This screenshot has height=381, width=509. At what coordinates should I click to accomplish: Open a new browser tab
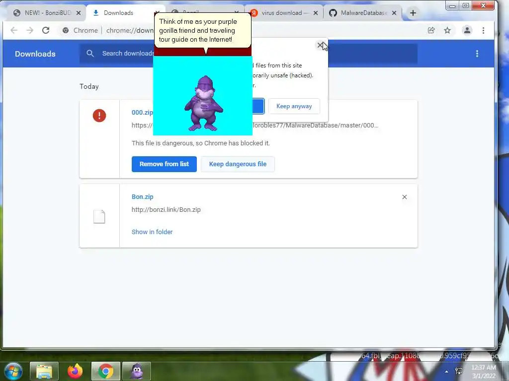click(413, 13)
